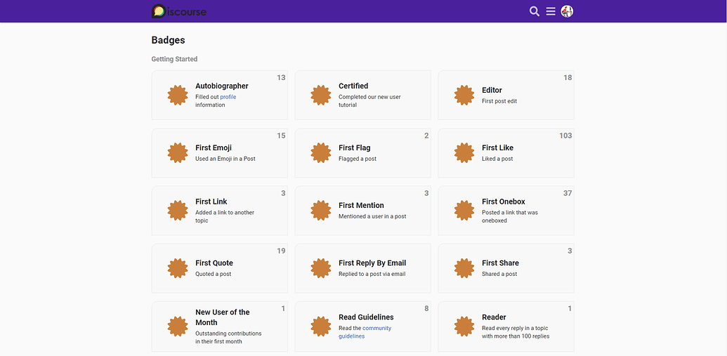
Task: Open the Reader badge title
Action: 494,317
